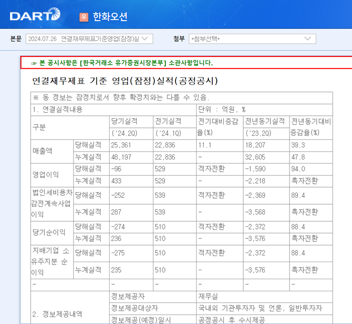Click the 2. 정보제공내역 section label

[57, 314]
